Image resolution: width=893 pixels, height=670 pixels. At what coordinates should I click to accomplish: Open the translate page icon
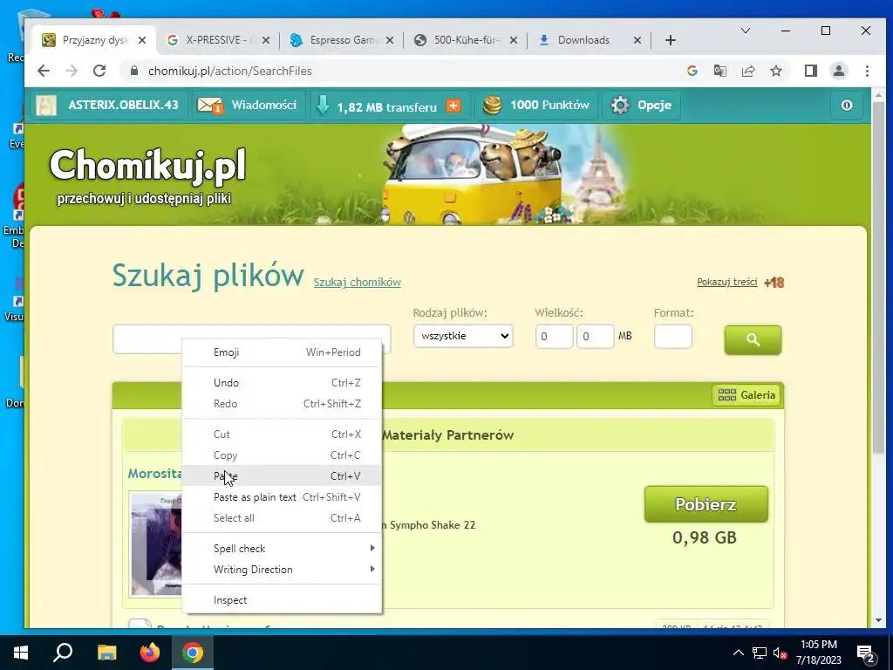719,71
